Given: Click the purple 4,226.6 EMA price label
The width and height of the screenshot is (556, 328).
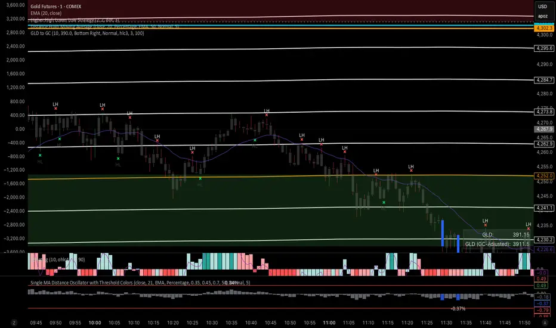Looking at the screenshot, I should 544,249.
